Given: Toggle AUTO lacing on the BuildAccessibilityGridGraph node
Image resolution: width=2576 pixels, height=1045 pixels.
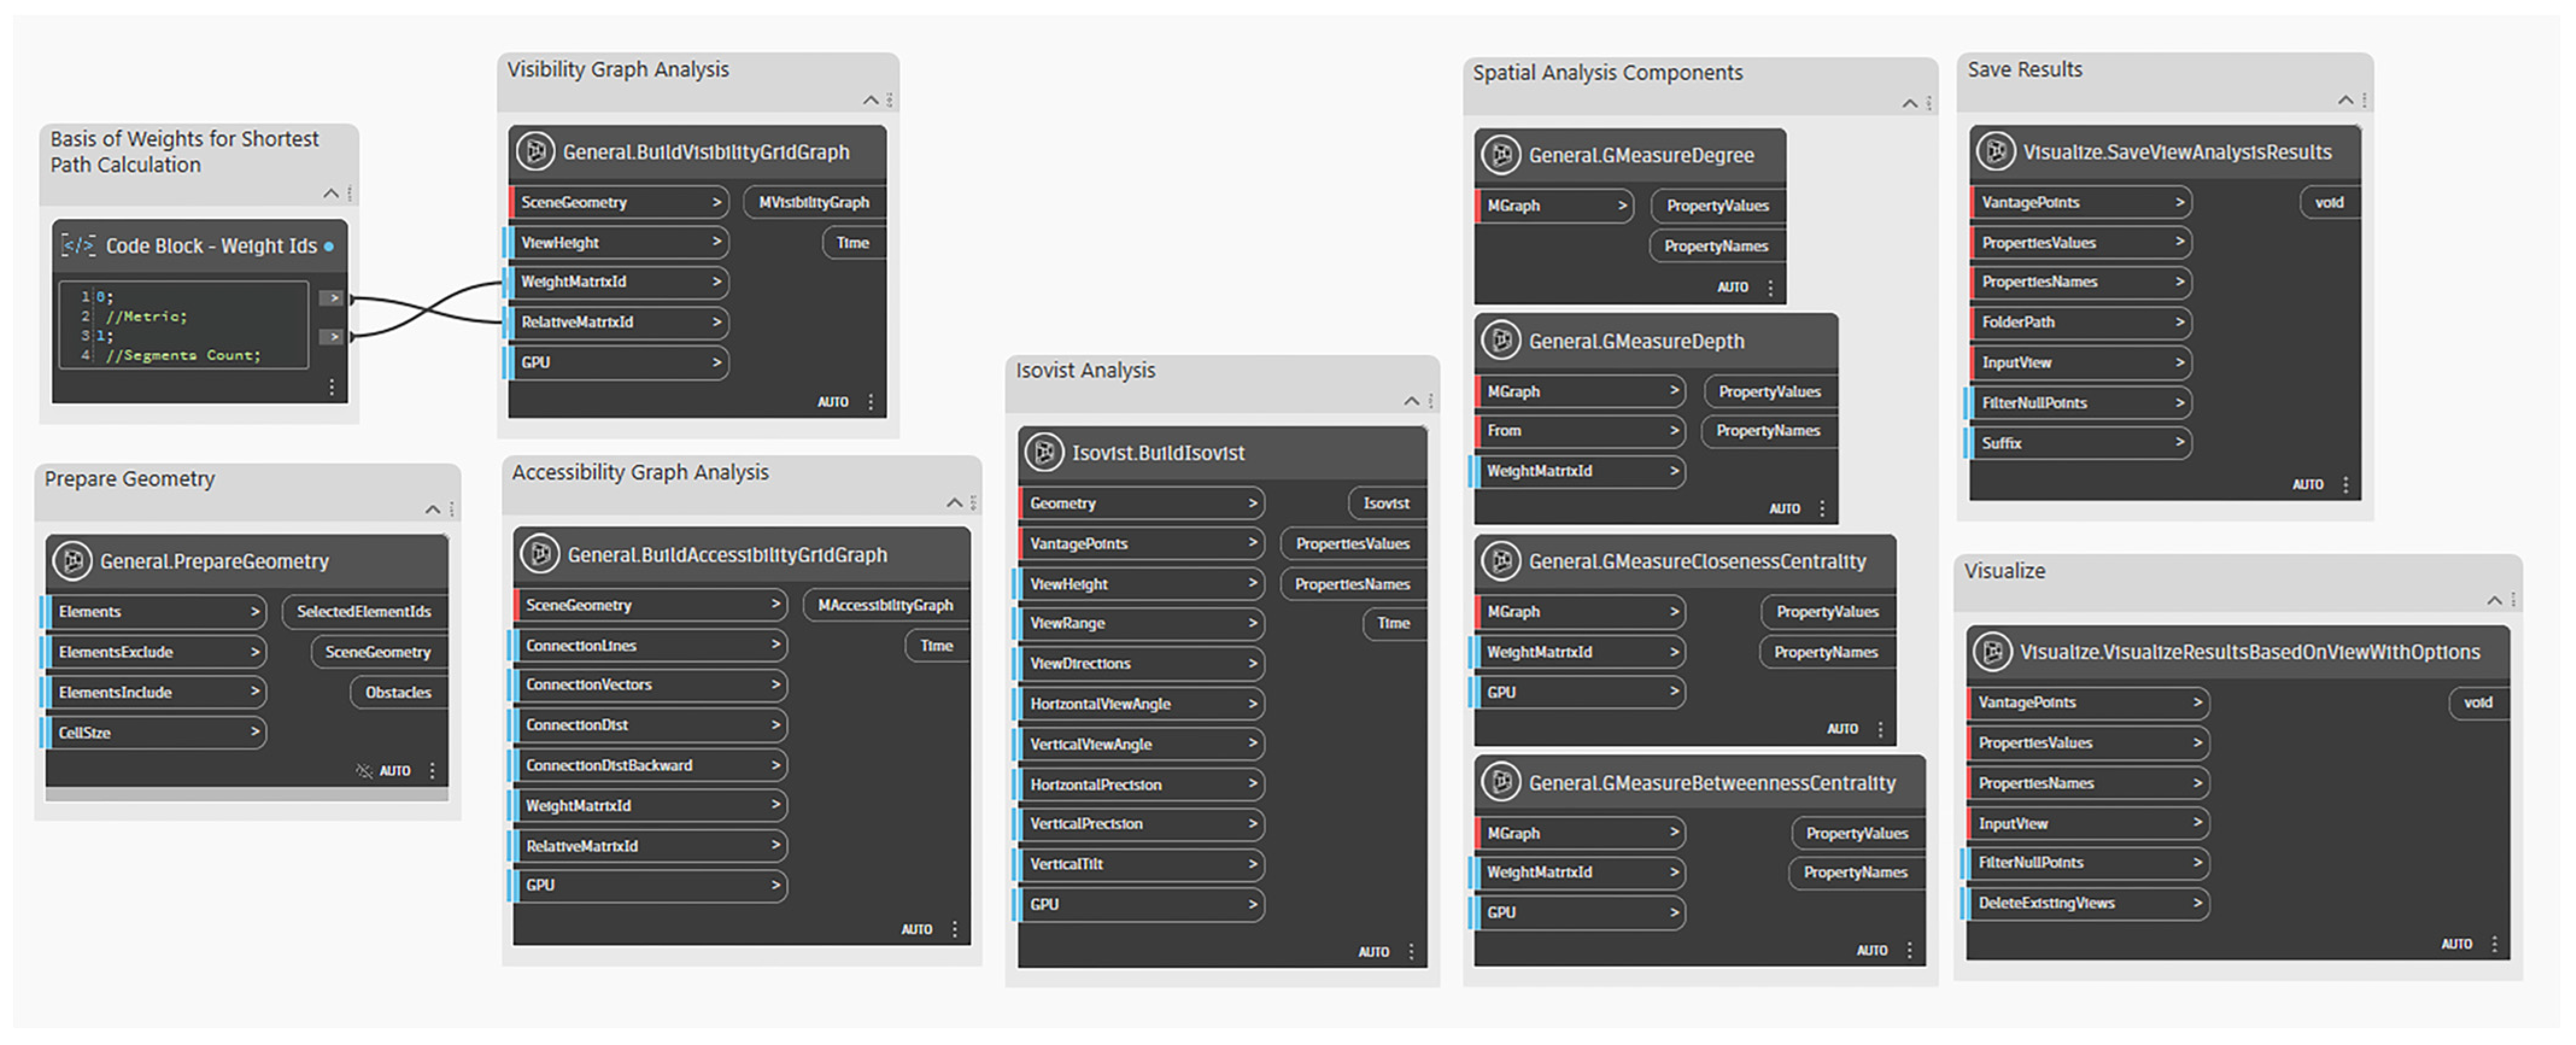Looking at the screenshot, I should [x=916, y=930].
